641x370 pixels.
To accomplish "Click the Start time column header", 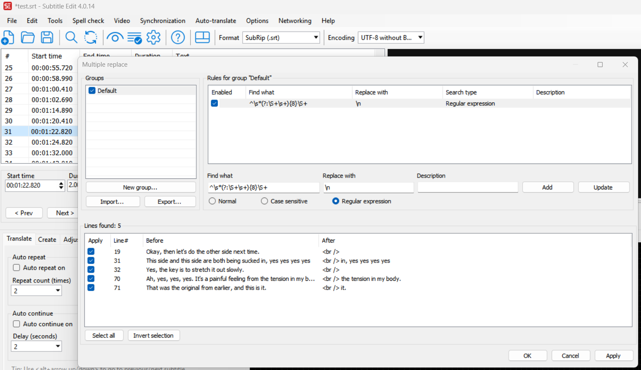I will pyautogui.click(x=54, y=56).
